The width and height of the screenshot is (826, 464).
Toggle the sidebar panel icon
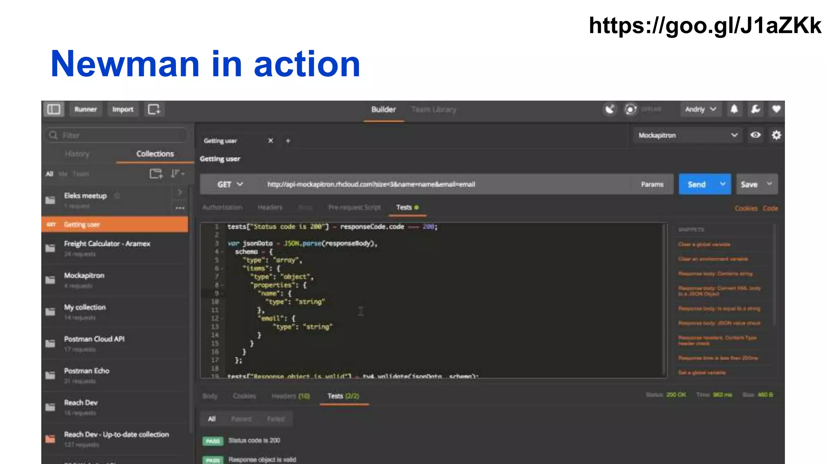(x=54, y=109)
